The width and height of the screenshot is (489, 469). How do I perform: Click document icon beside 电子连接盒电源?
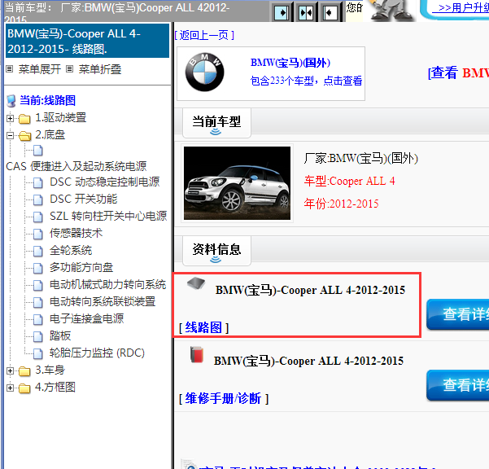point(38,319)
